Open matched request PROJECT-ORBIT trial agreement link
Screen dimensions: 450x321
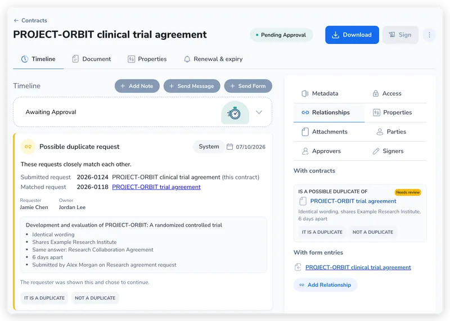coord(156,187)
